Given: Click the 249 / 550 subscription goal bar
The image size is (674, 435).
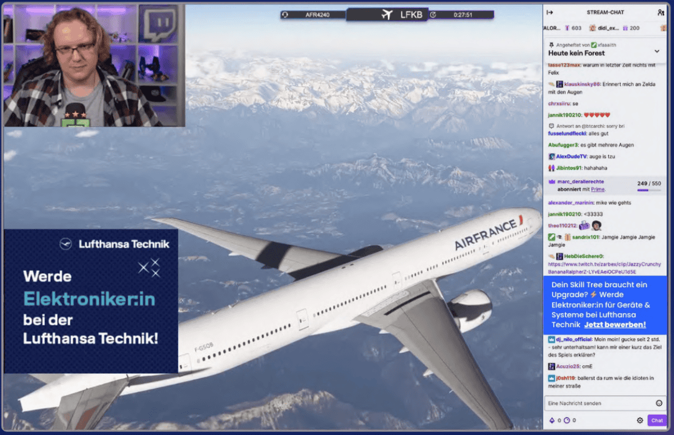Looking at the screenshot, I should pos(649,187).
